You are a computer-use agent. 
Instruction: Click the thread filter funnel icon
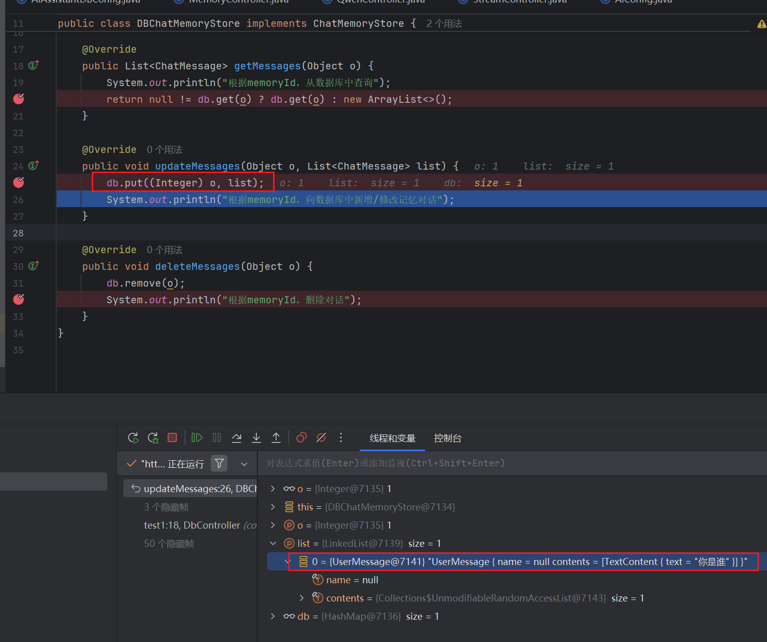pos(219,463)
